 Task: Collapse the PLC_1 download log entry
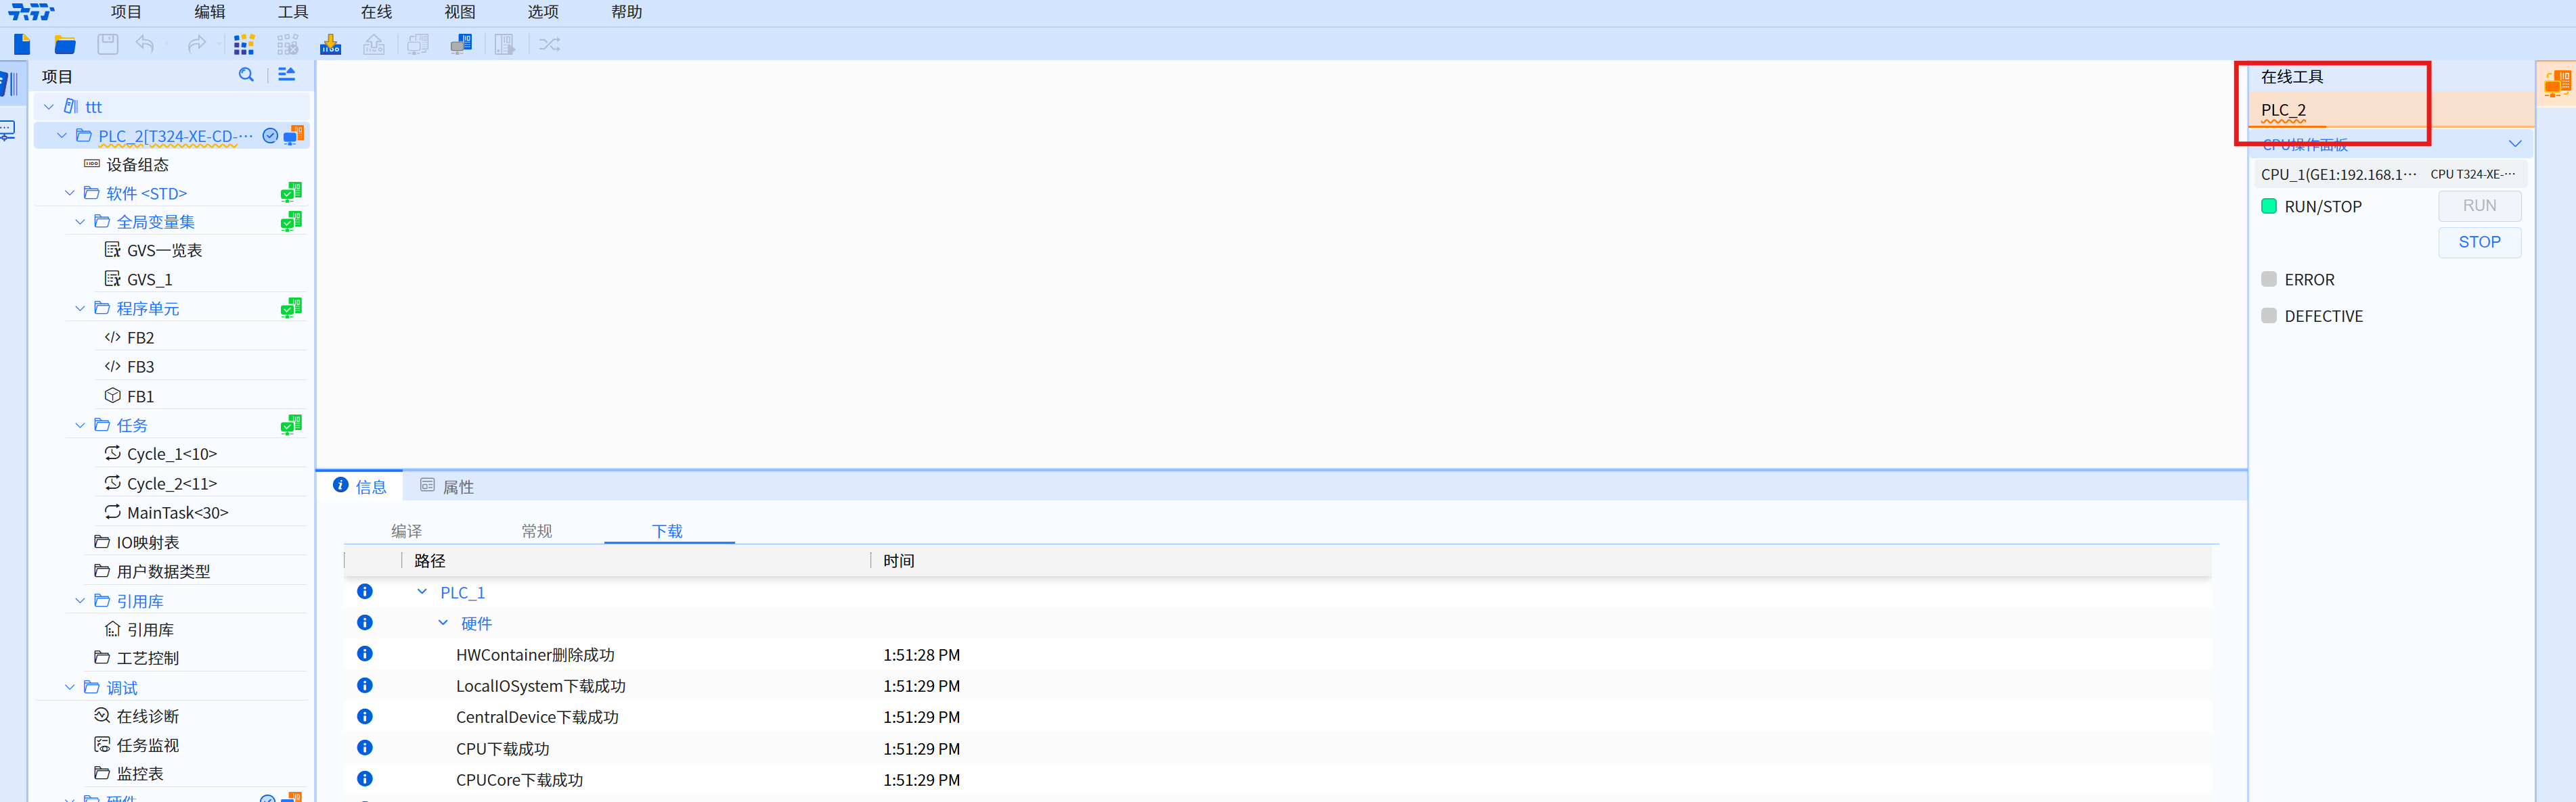(x=422, y=592)
